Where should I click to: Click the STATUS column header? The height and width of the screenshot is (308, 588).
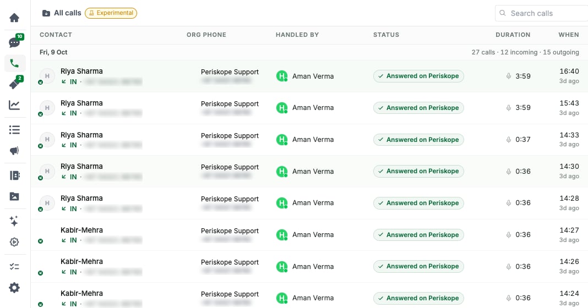(x=386, y=35)
